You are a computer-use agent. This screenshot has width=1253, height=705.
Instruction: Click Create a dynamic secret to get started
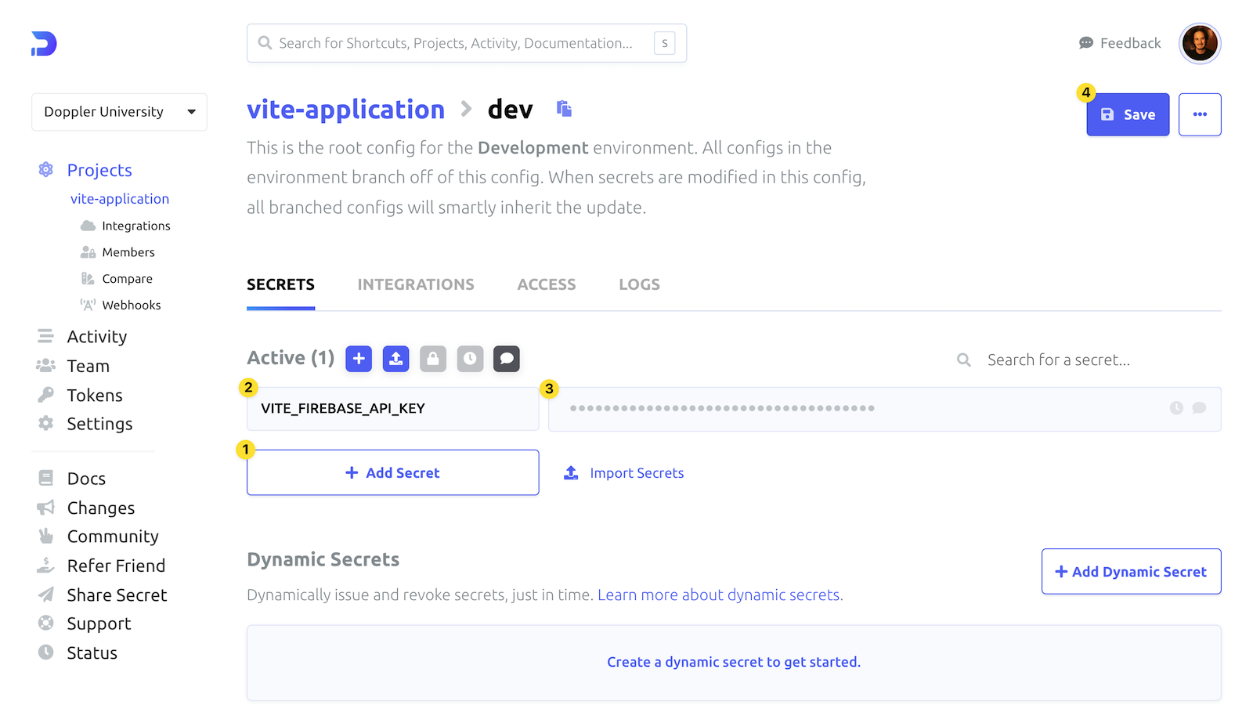[x=734, y=662]
